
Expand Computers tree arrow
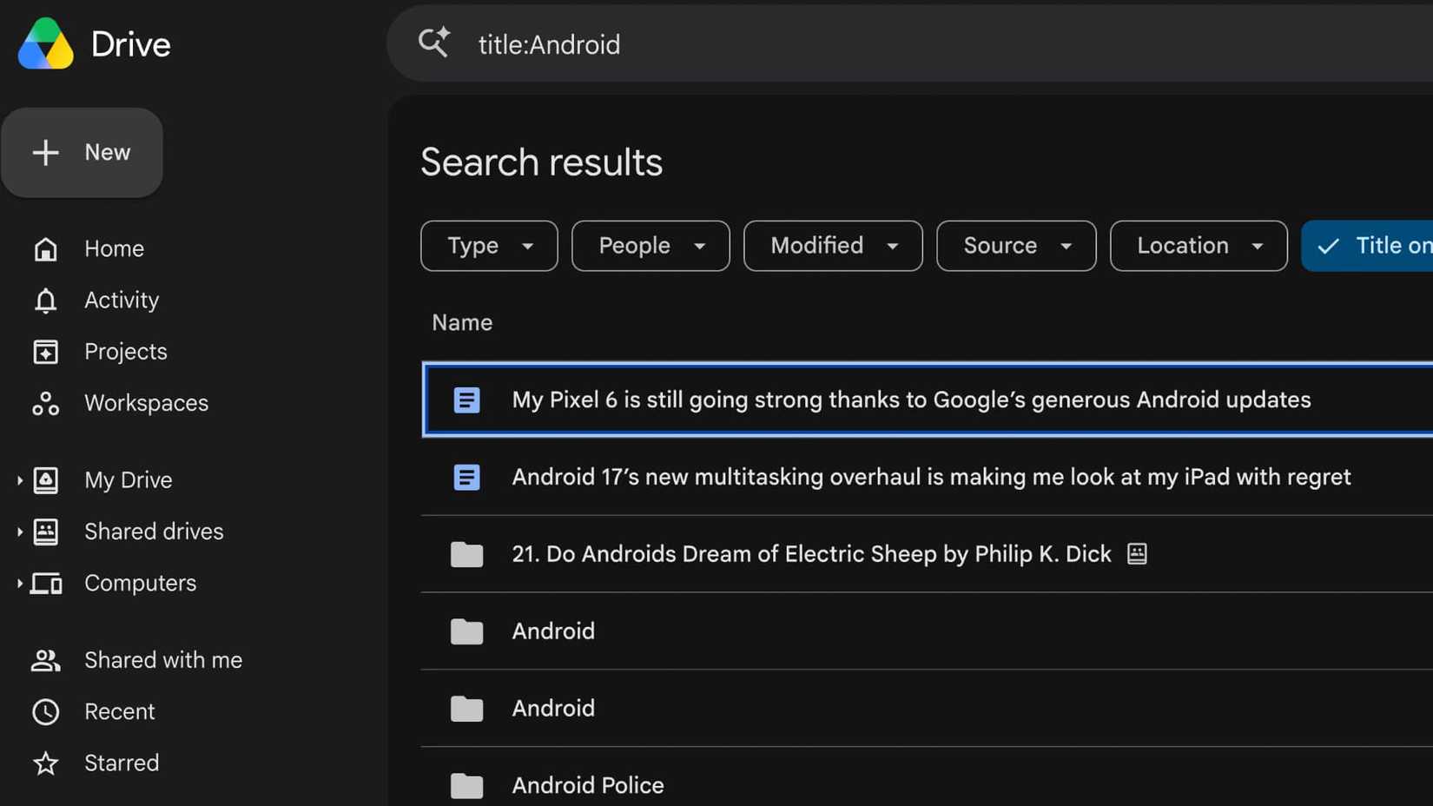[x=19, y=584]
